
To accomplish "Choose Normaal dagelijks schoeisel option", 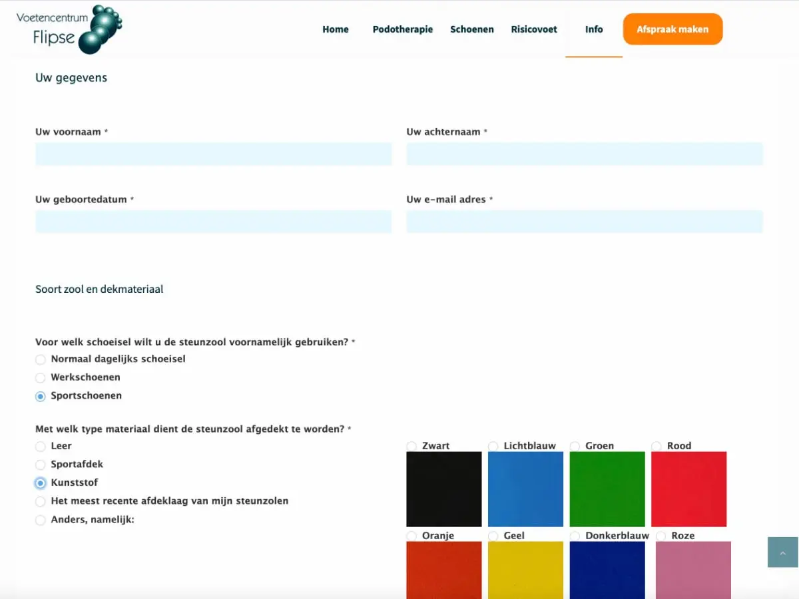I will pos(41,359).
